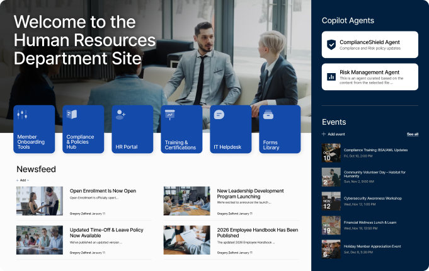Open the Member Onboarding Tools tile
Image resolution: width=429 pixels, height=271 pixels.
34,129
